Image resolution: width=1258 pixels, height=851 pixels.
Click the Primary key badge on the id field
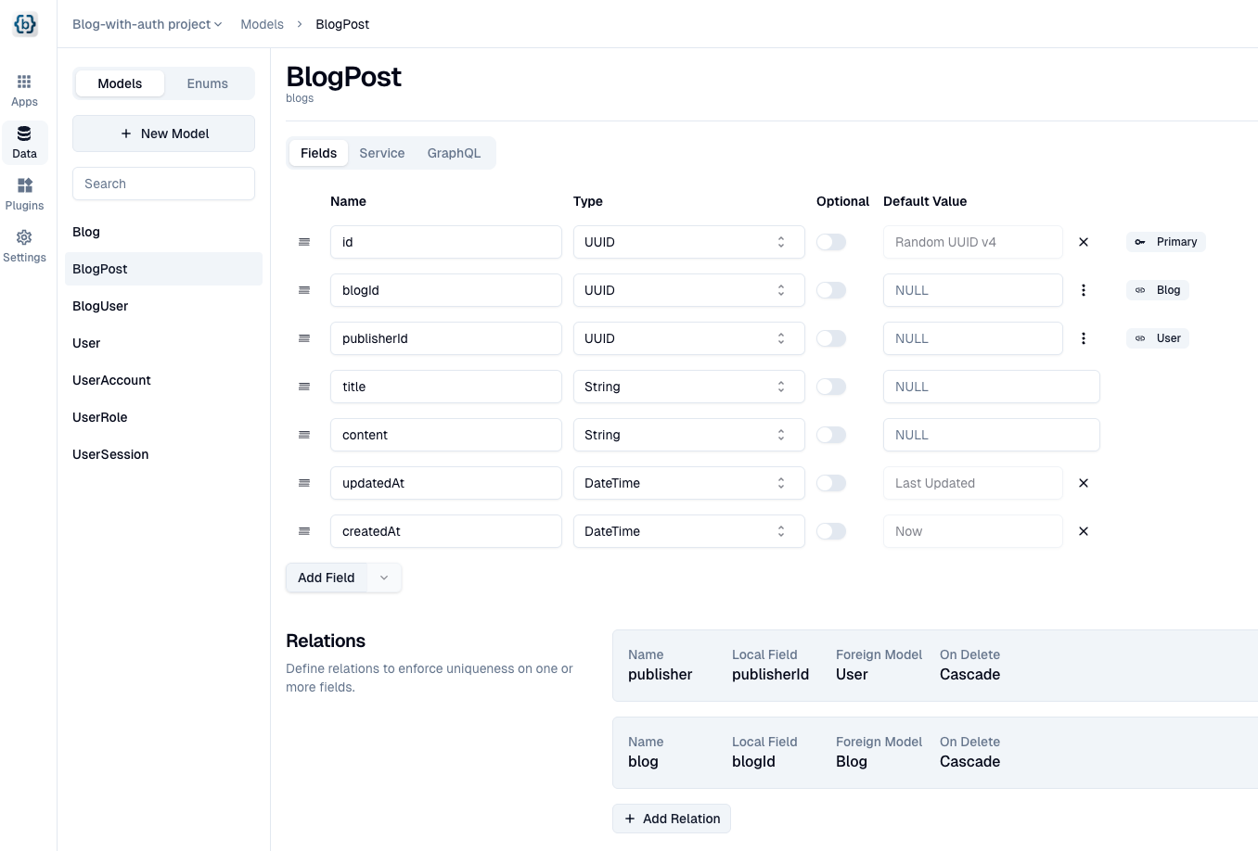tap(1166, 242)
